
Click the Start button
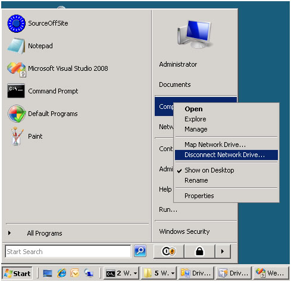tap(17, 274)
